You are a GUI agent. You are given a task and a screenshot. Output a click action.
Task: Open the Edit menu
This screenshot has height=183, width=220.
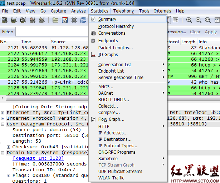(x=17, y=11)
